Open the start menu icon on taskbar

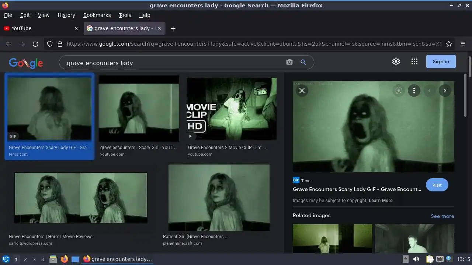click(x=6, y=259)
